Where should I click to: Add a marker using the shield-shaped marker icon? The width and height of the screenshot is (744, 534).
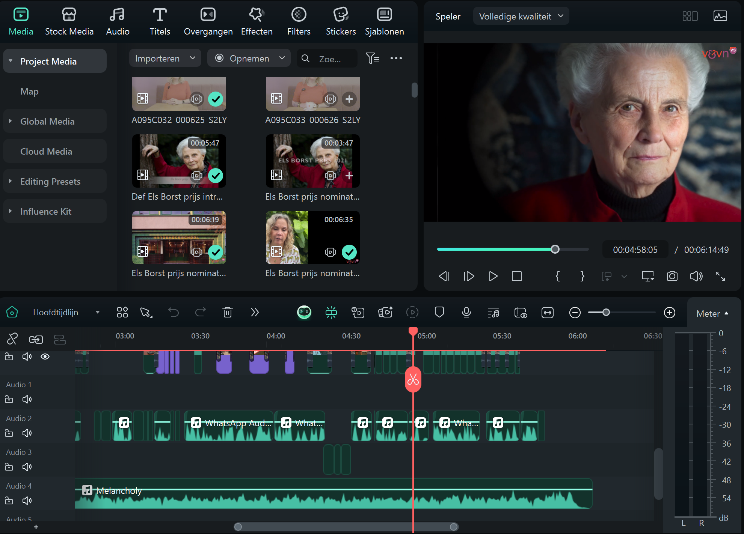[439, 312]
